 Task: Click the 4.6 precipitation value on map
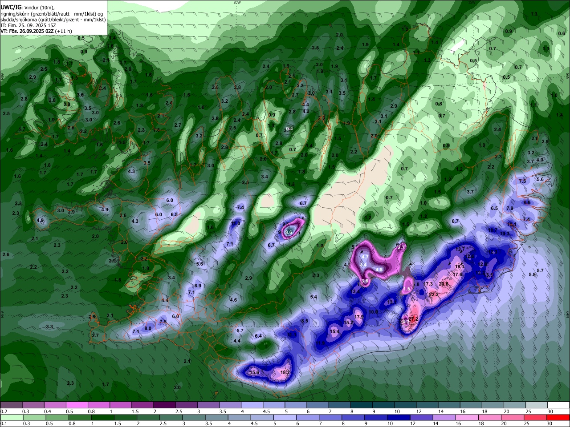click(x=233, y=300)
